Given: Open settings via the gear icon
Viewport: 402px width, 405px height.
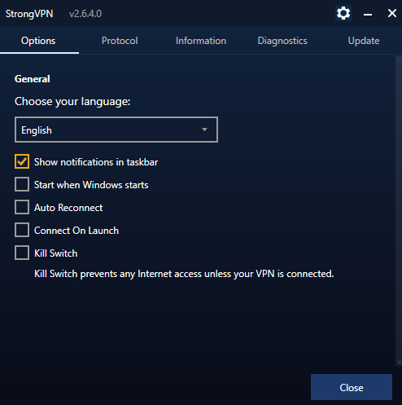Looking at the screenshot, I should pos(343,13).
